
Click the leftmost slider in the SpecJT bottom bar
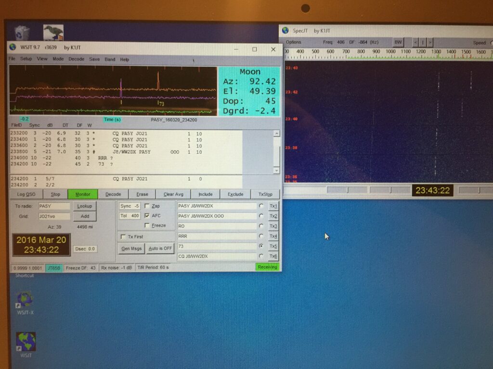(x=347, y=190)
